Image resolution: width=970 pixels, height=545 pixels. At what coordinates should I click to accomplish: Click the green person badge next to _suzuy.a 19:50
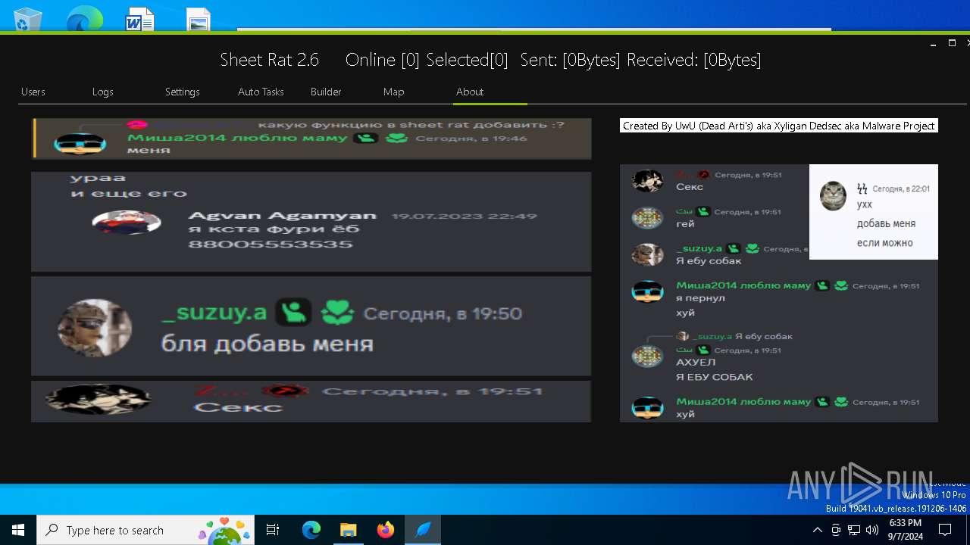pos(293,313)
